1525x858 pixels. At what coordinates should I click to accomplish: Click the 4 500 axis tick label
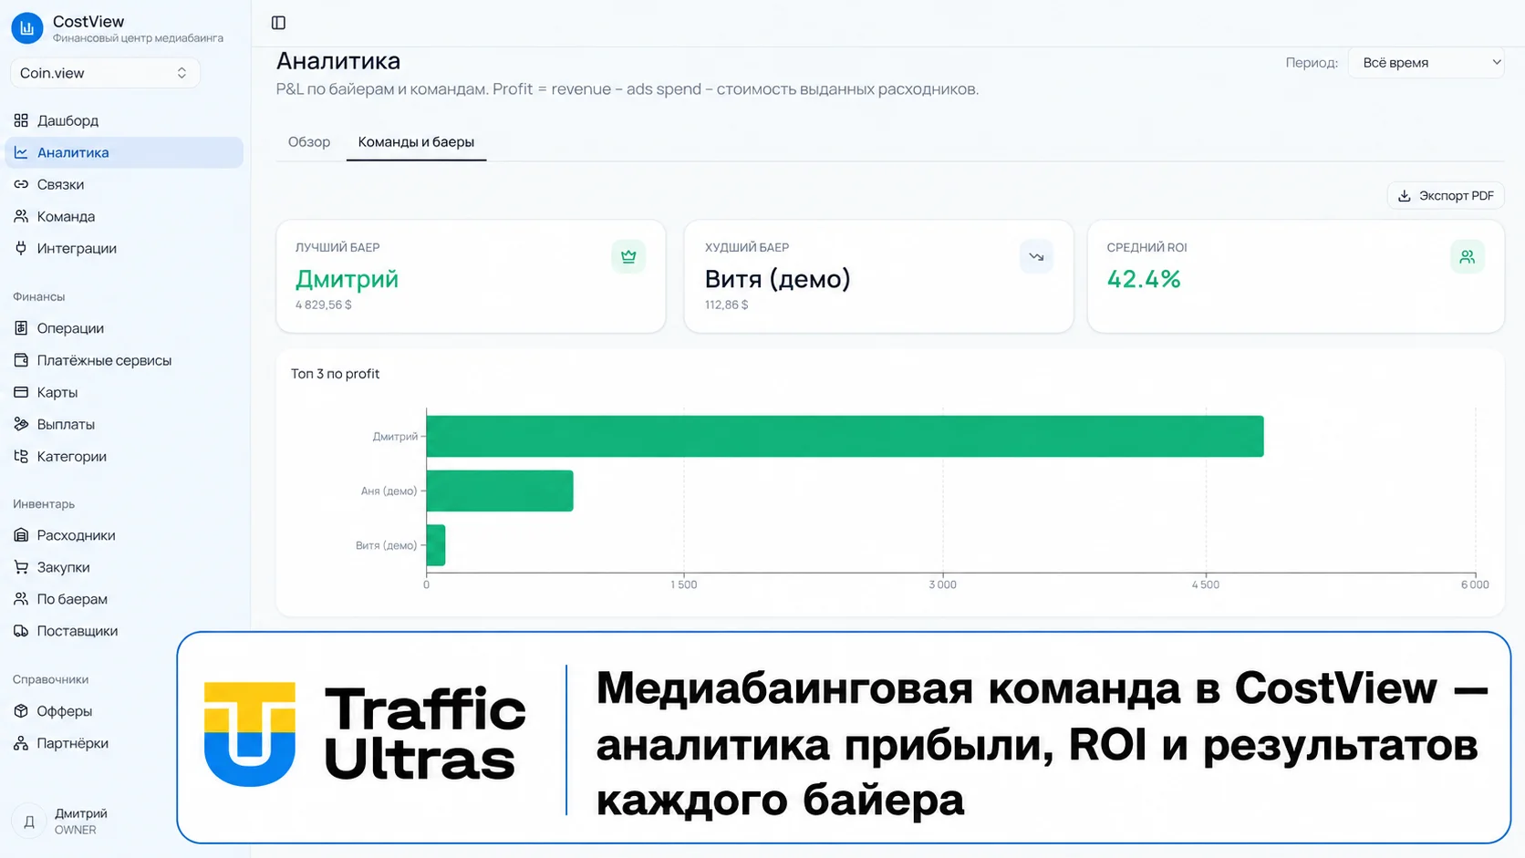pos(1206,584)
